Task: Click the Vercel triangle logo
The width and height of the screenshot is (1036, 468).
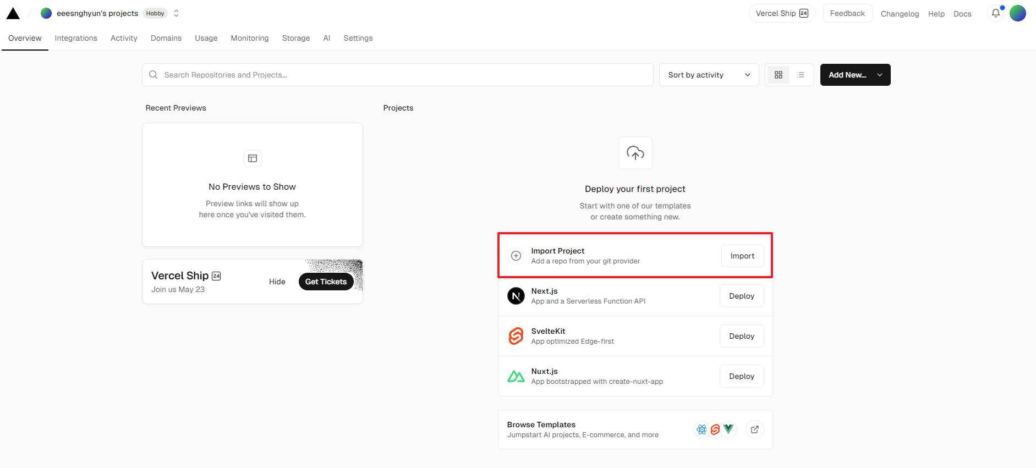Action: [x=13, y=13]
